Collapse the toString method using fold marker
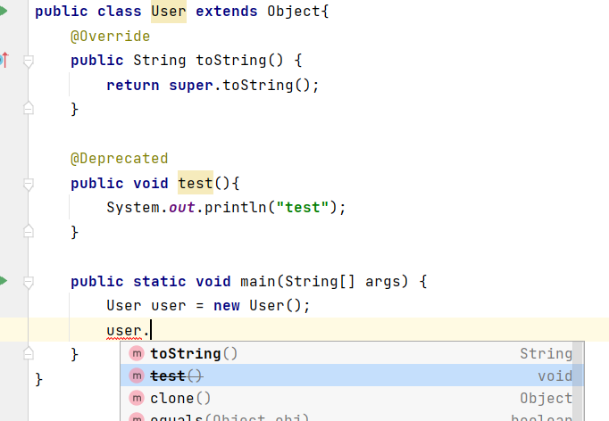Screen dimensions: 609x421 [28, 62]
